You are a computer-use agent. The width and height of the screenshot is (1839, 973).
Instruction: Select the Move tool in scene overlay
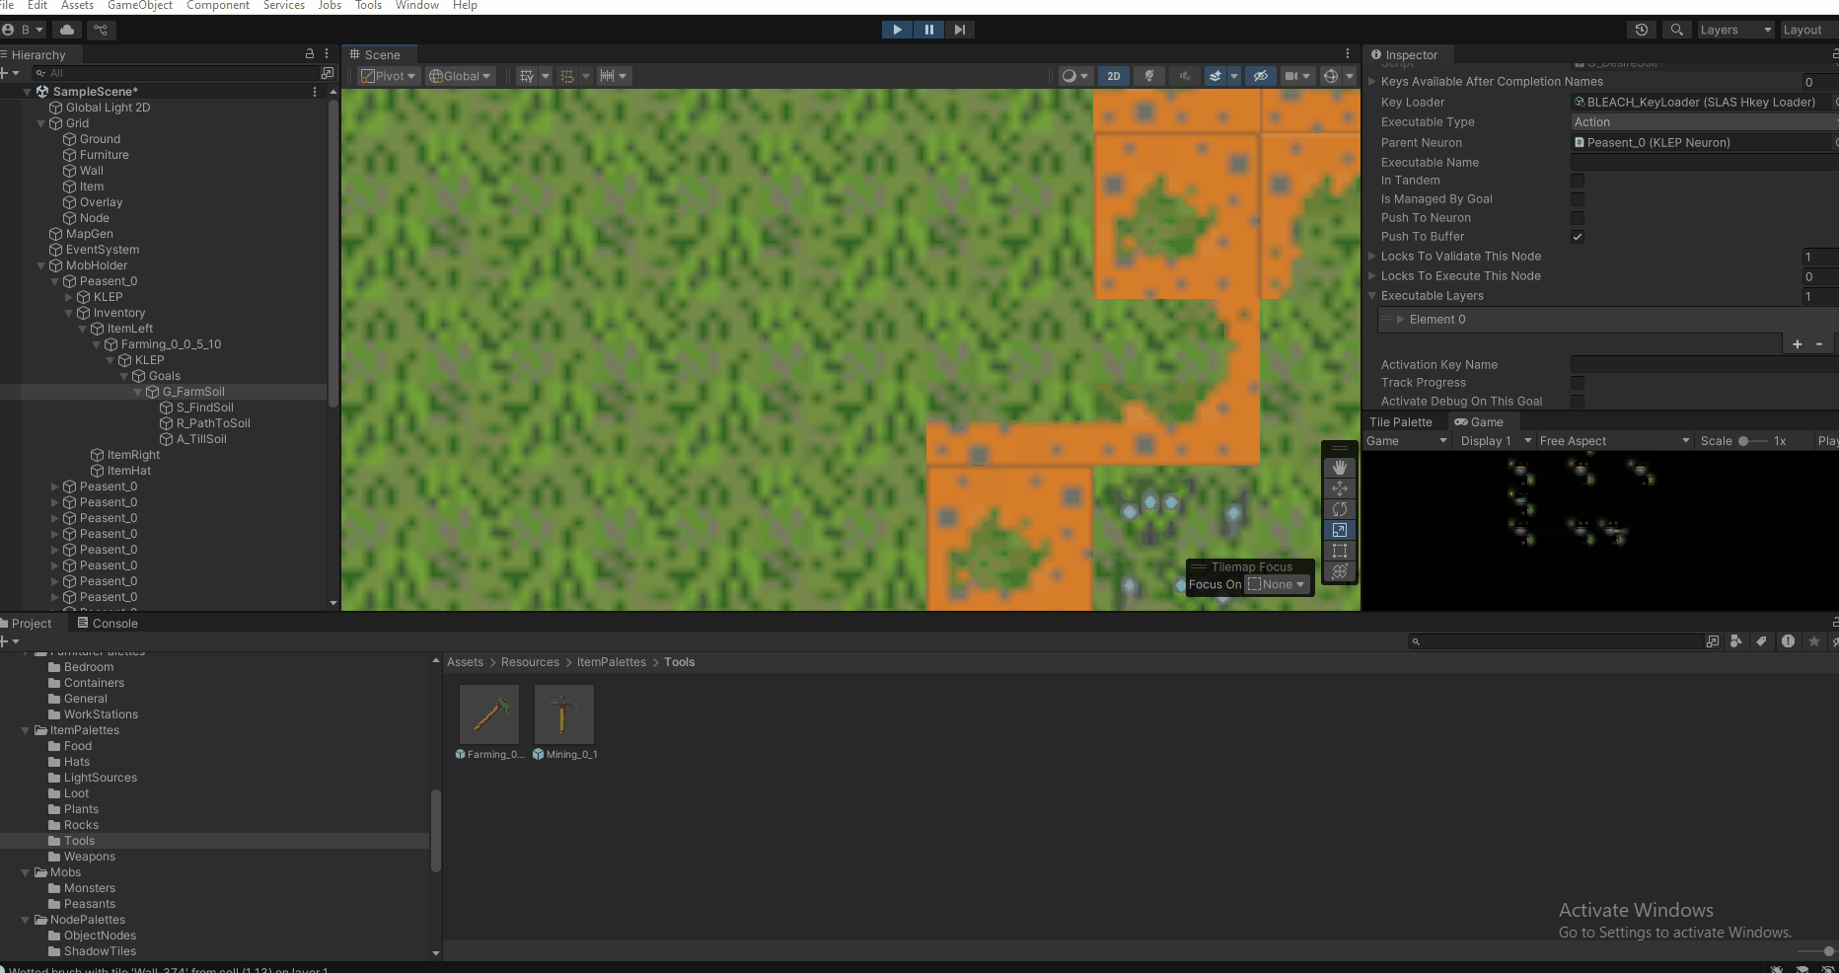click(1339, 488)
